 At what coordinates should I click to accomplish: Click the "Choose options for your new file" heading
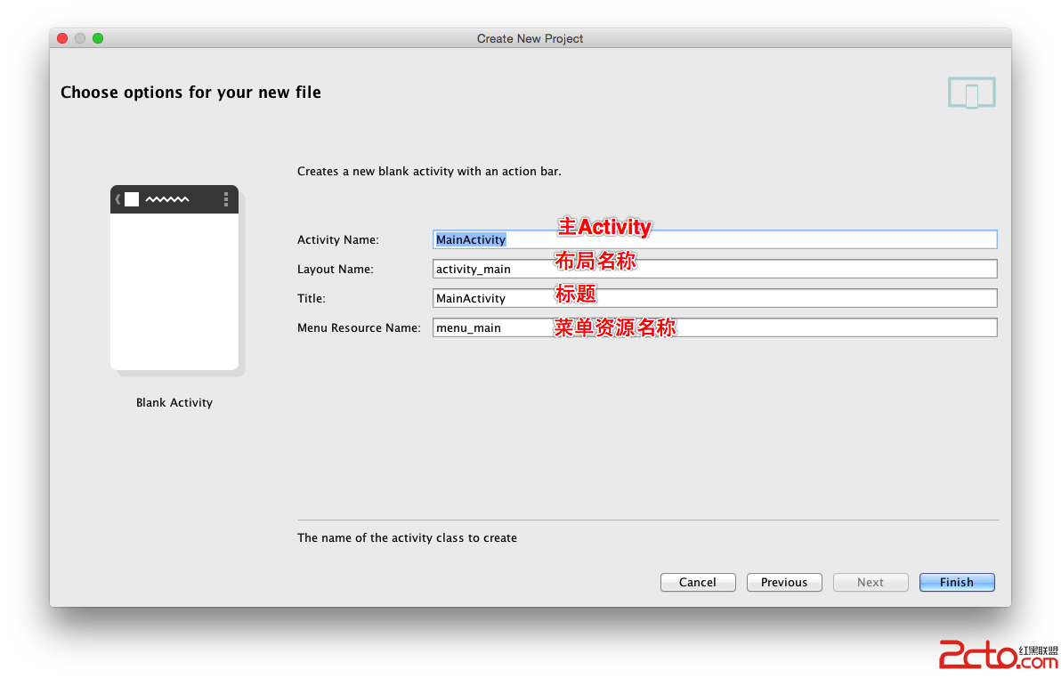coord(190,92)
